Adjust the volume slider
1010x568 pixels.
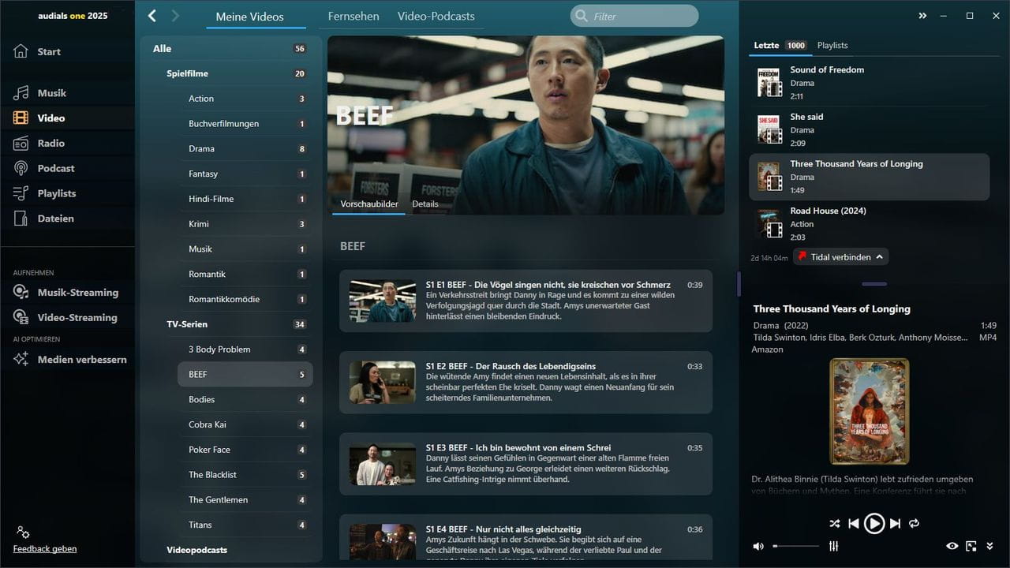click(x=795, y=546)
